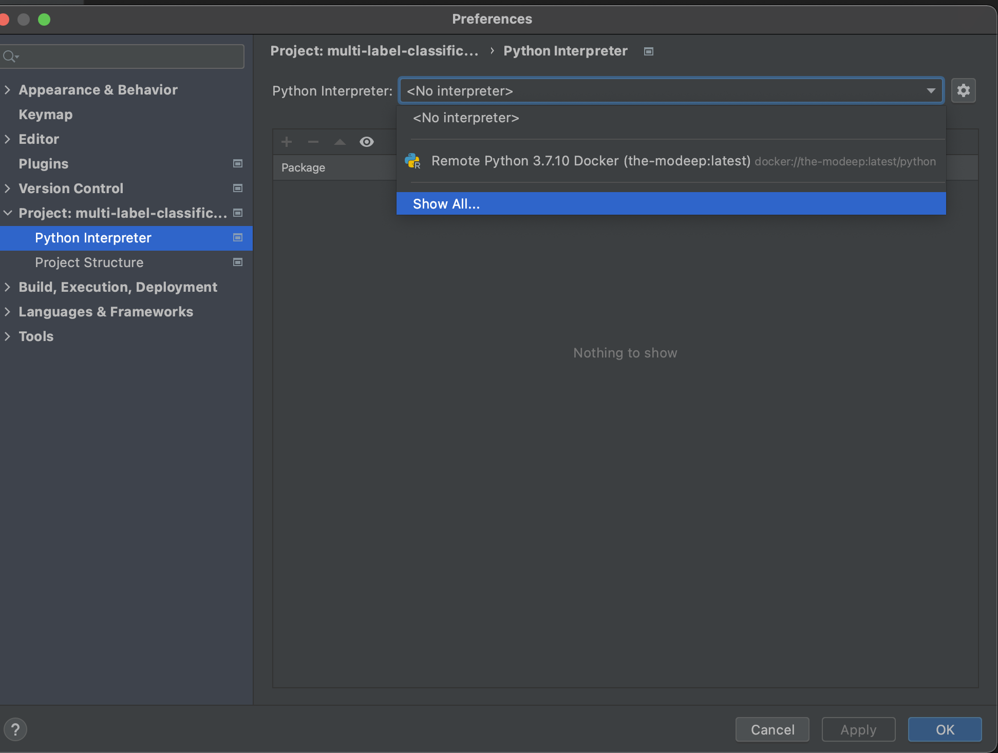Image resolution: width=998 pixels, height=753 pixels.
Task: Click project-level icon beside Project Structure
Action: click(x=238, y=262)
